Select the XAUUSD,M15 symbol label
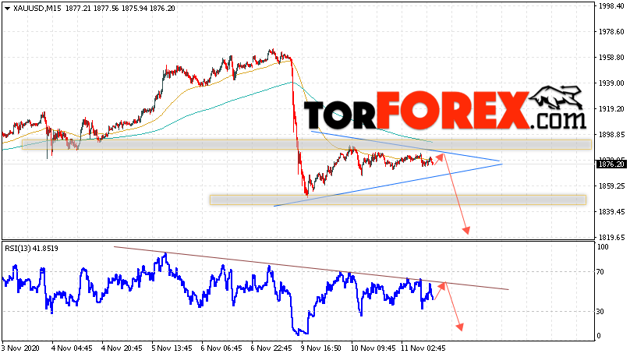Viewport: 630px width, 357px height. [37, 9]
